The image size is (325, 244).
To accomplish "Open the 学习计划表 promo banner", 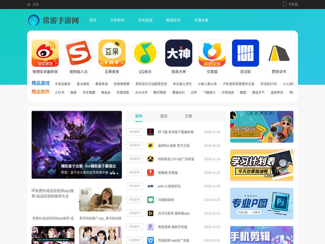I will [x=262, y=165].
